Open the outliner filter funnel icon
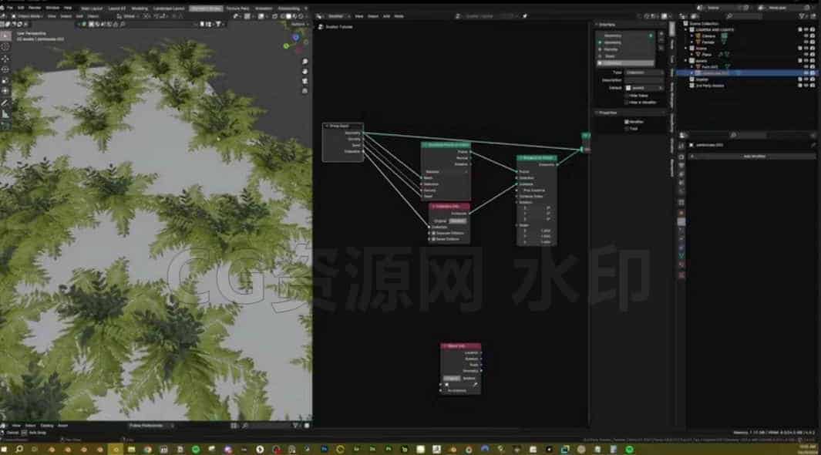821x455 pixels. 802,16
